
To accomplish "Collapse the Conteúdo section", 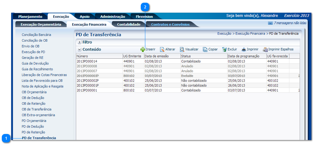I will [79, 49].
